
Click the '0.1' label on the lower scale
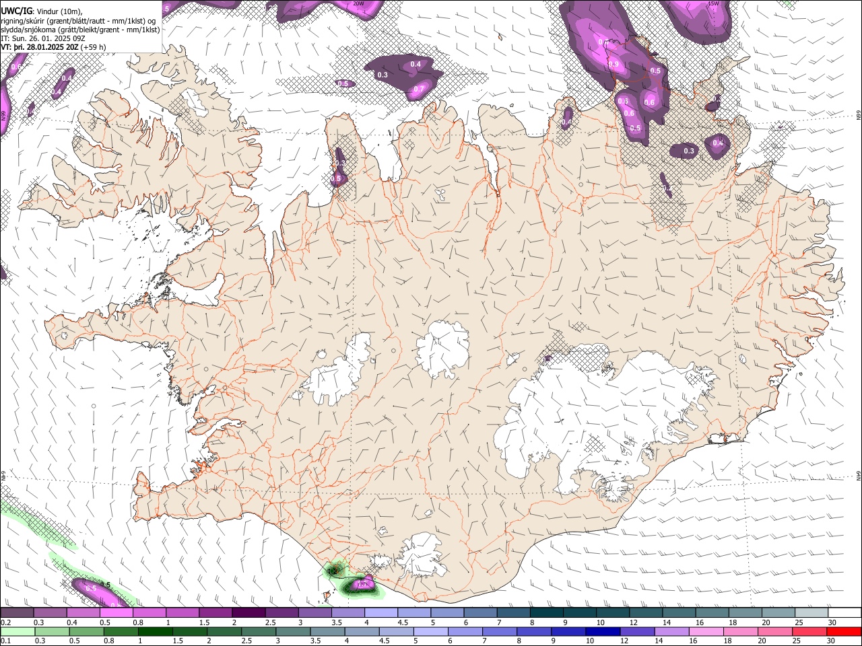click(x=5, y=641)
